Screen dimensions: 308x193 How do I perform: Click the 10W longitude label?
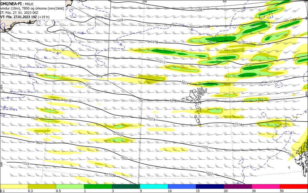click(144, 2)
